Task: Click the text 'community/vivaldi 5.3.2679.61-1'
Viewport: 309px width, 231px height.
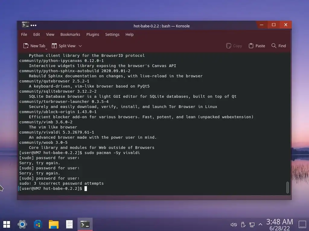Action: coord(56,132)
